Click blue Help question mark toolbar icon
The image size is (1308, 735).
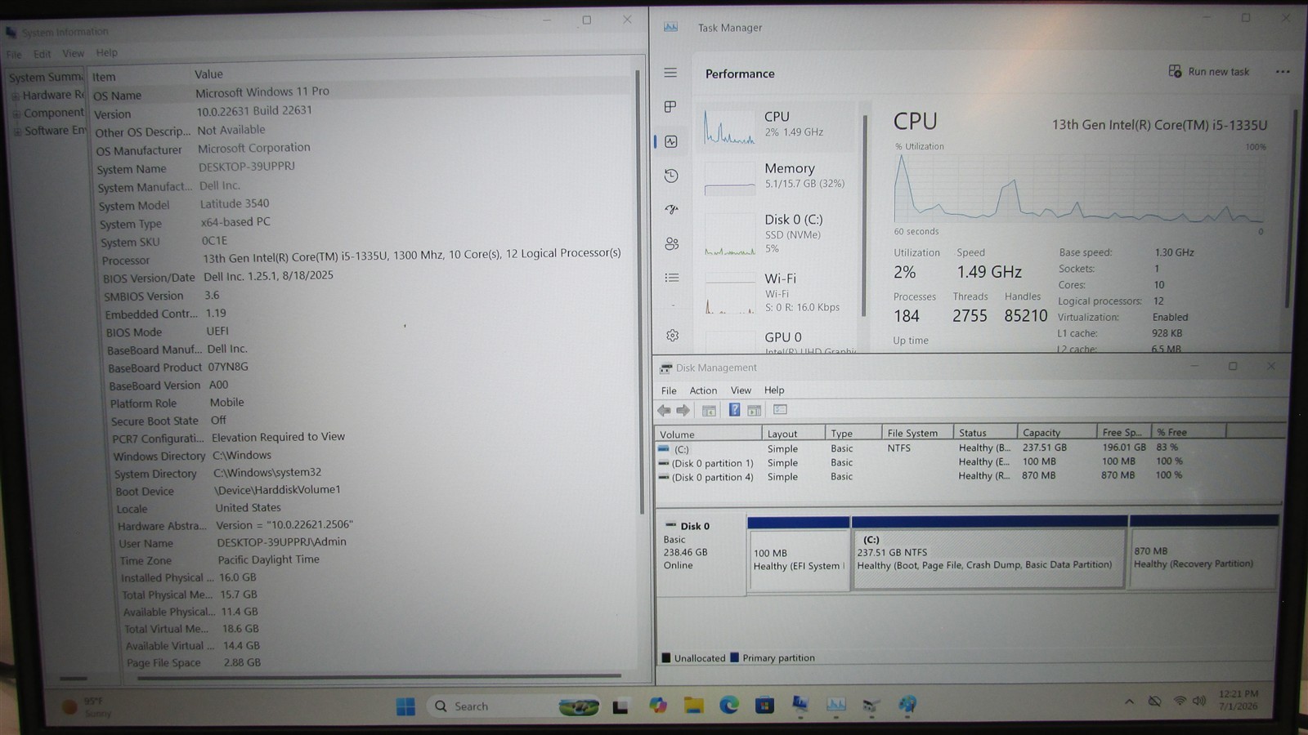click(734, 410)
